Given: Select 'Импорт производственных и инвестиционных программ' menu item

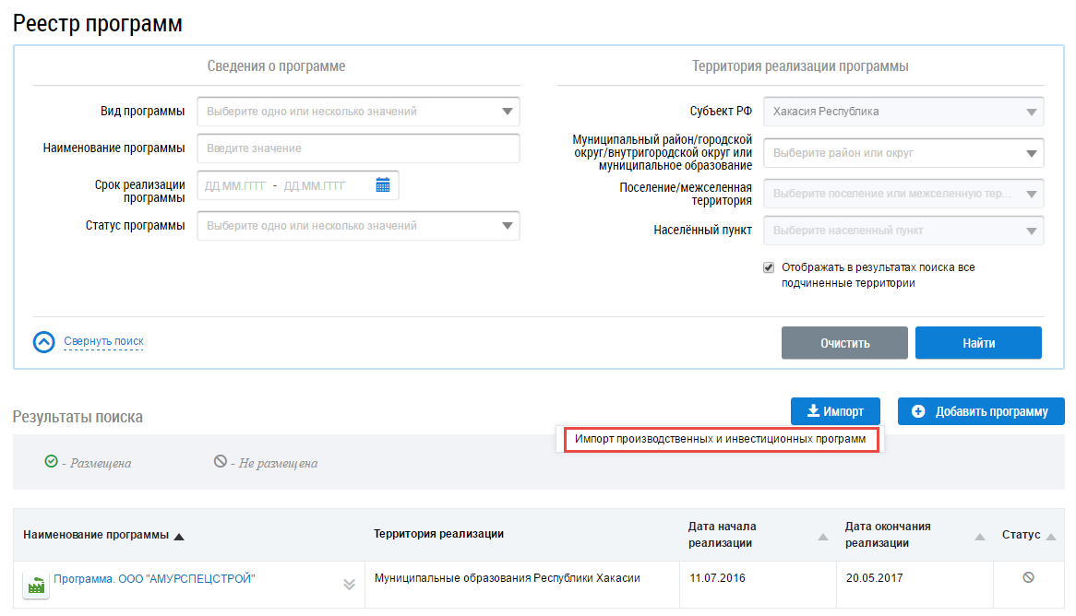Looking at the screenshot, I should coord(720,440).
